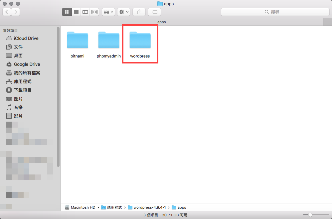The height and width of the screenshot is (219, 332).
Task: Add a new tab with plus button
Action: tap(328, 22)
